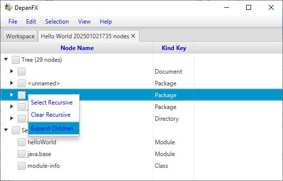
Task: Expand the Package row below the selection
Action: [x=12, y=106]
